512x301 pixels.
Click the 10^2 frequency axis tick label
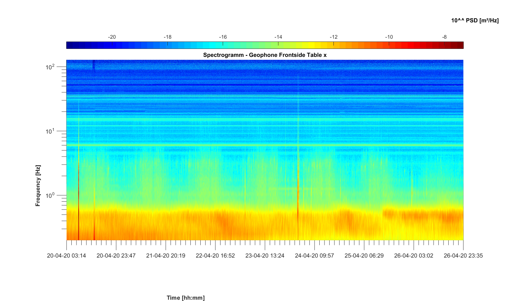(x=50, y=67)
